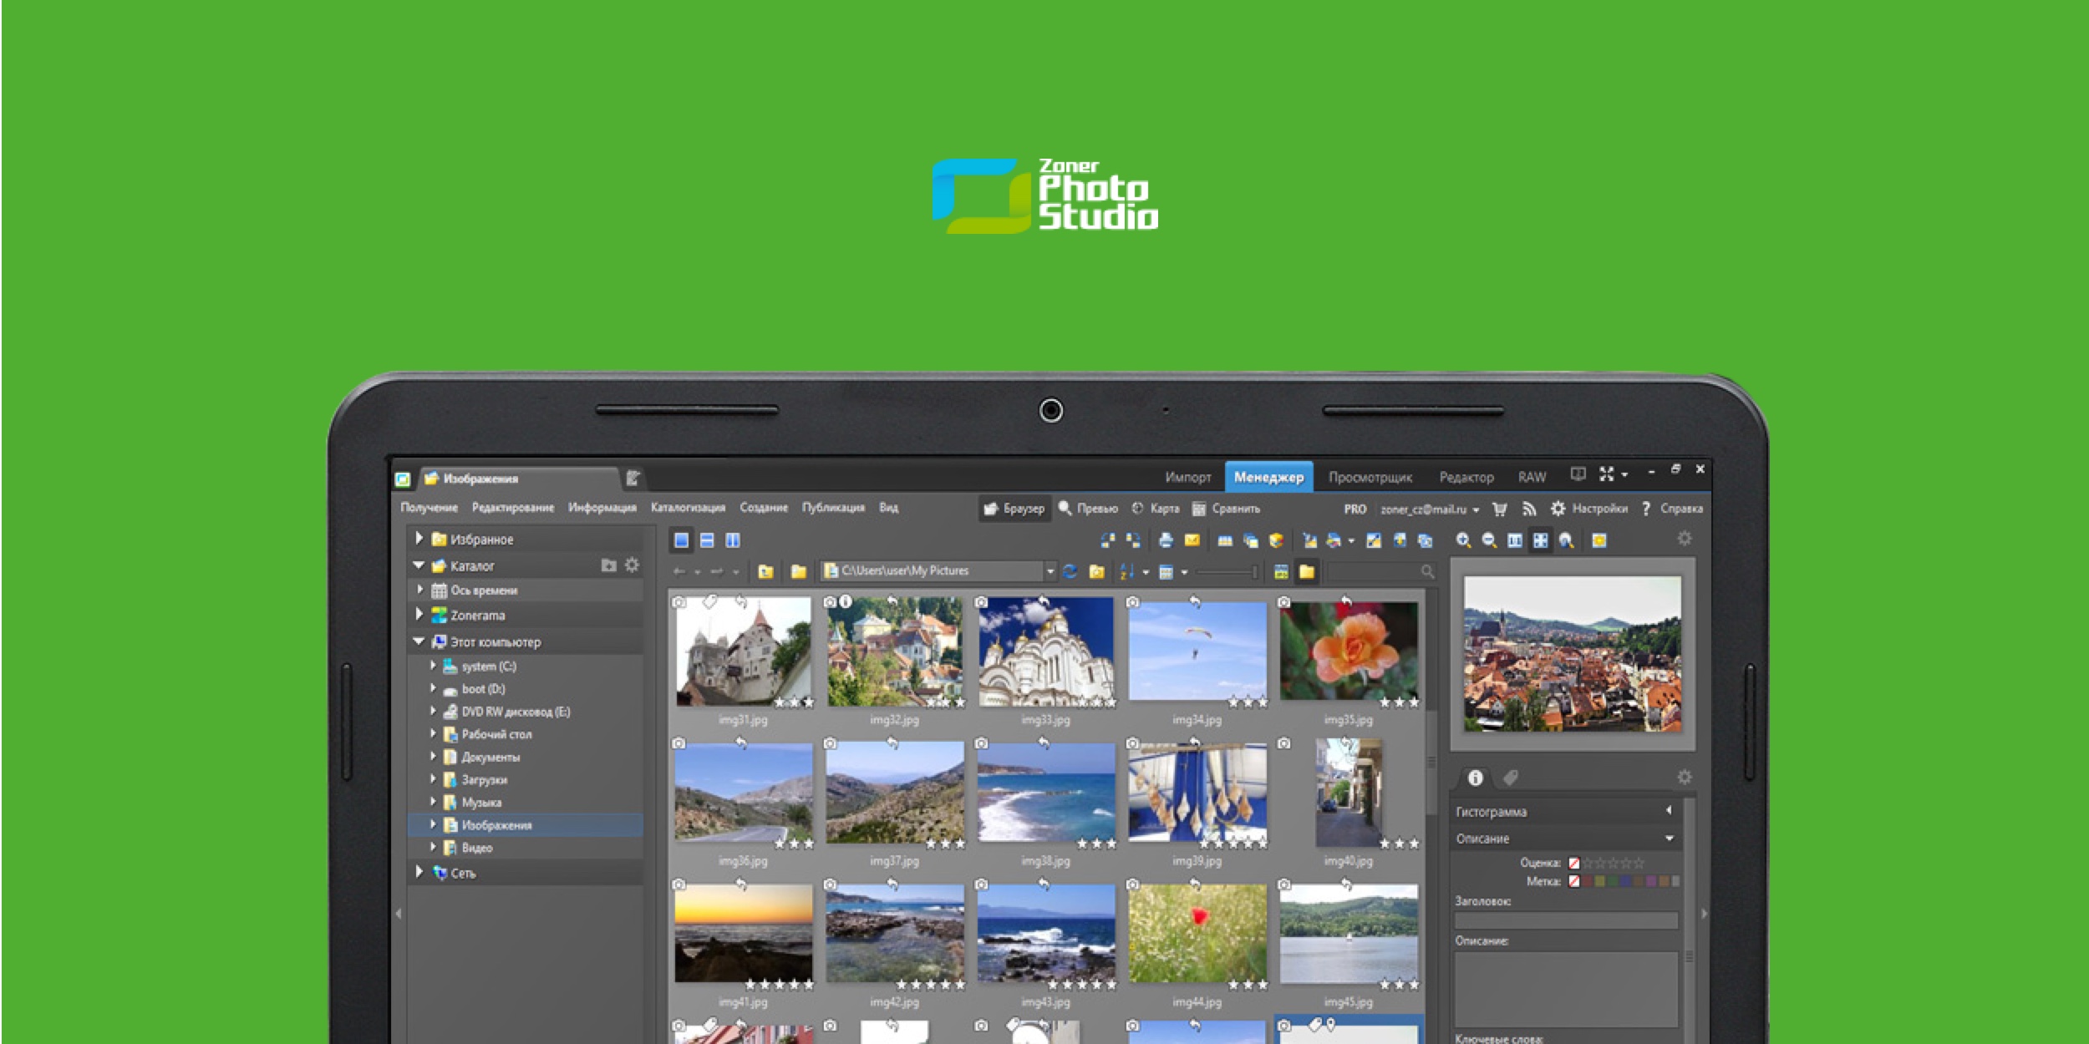Collapse the Описание section
The height and width of the screenshot is (1044, 2089).
click(1669, 838)
